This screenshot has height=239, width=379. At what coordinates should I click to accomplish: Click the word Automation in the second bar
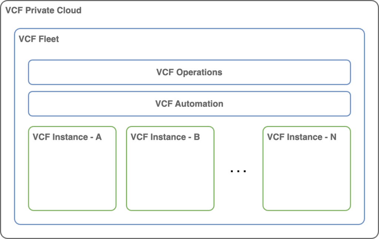tap(199, 104)
